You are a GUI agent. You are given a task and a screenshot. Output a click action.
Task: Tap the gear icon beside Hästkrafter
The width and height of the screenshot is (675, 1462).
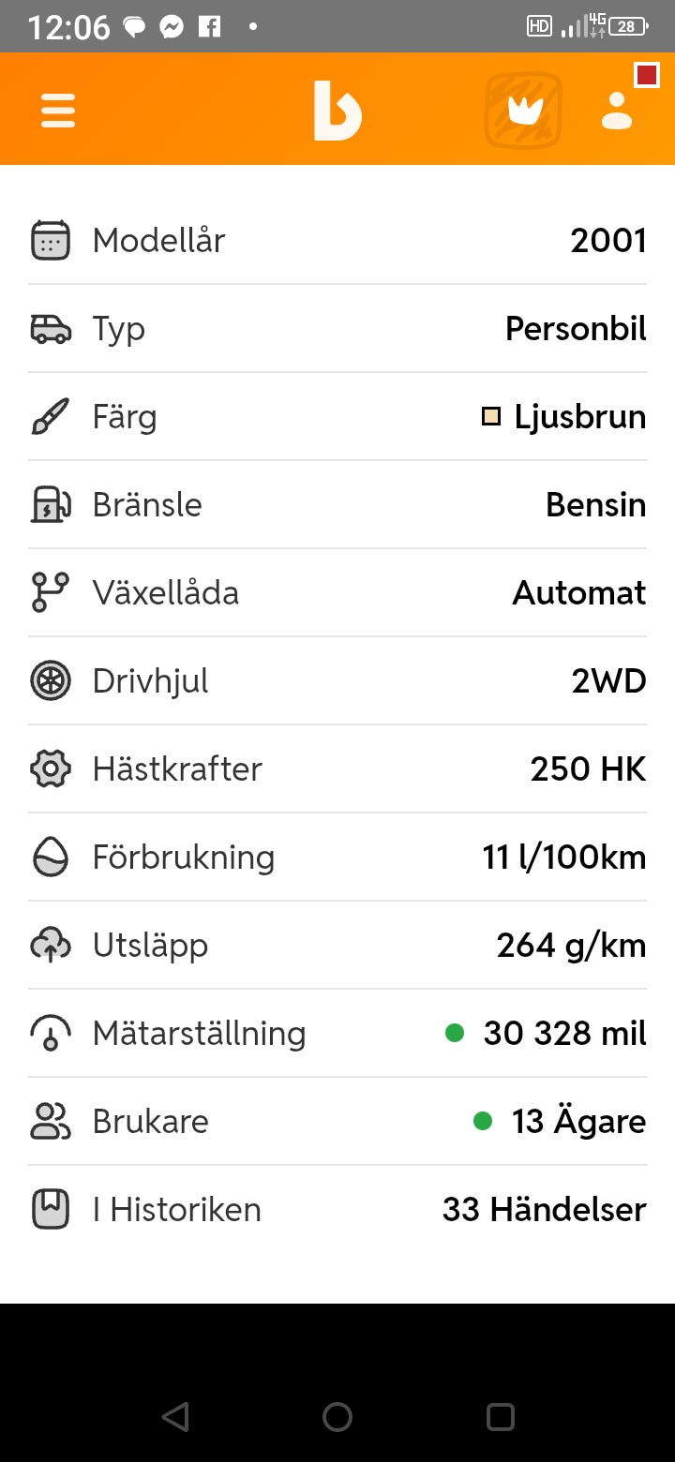(x=51, y=768)
